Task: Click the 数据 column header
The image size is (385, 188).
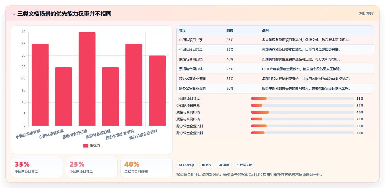Action: coord(230,31)
